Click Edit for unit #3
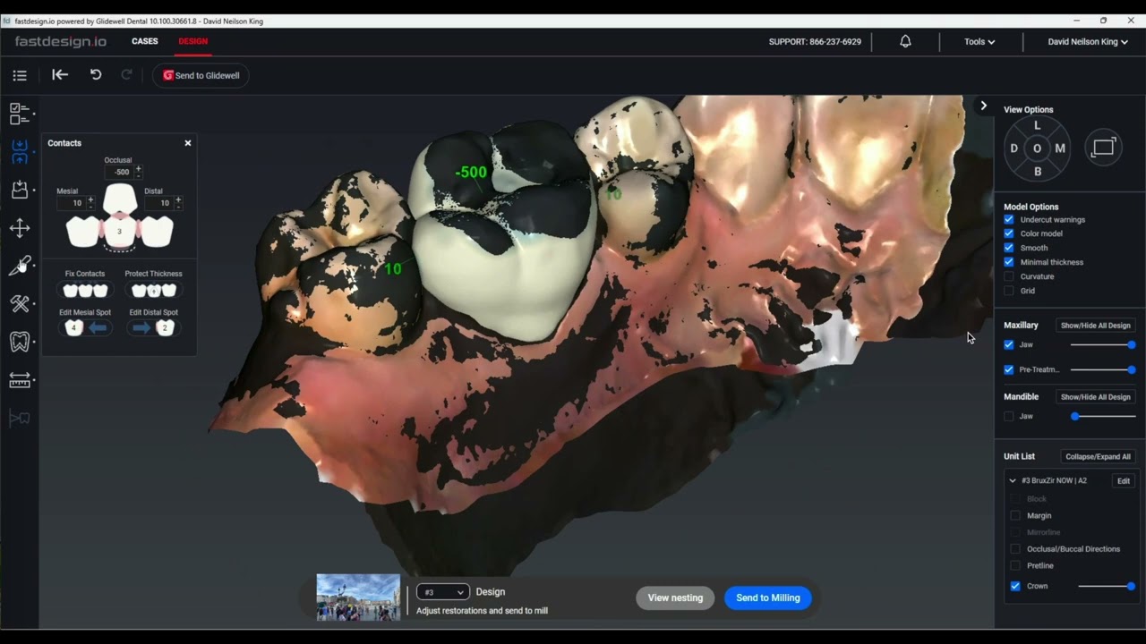This screenshot has width=1146, height=644. [1124, 480]
